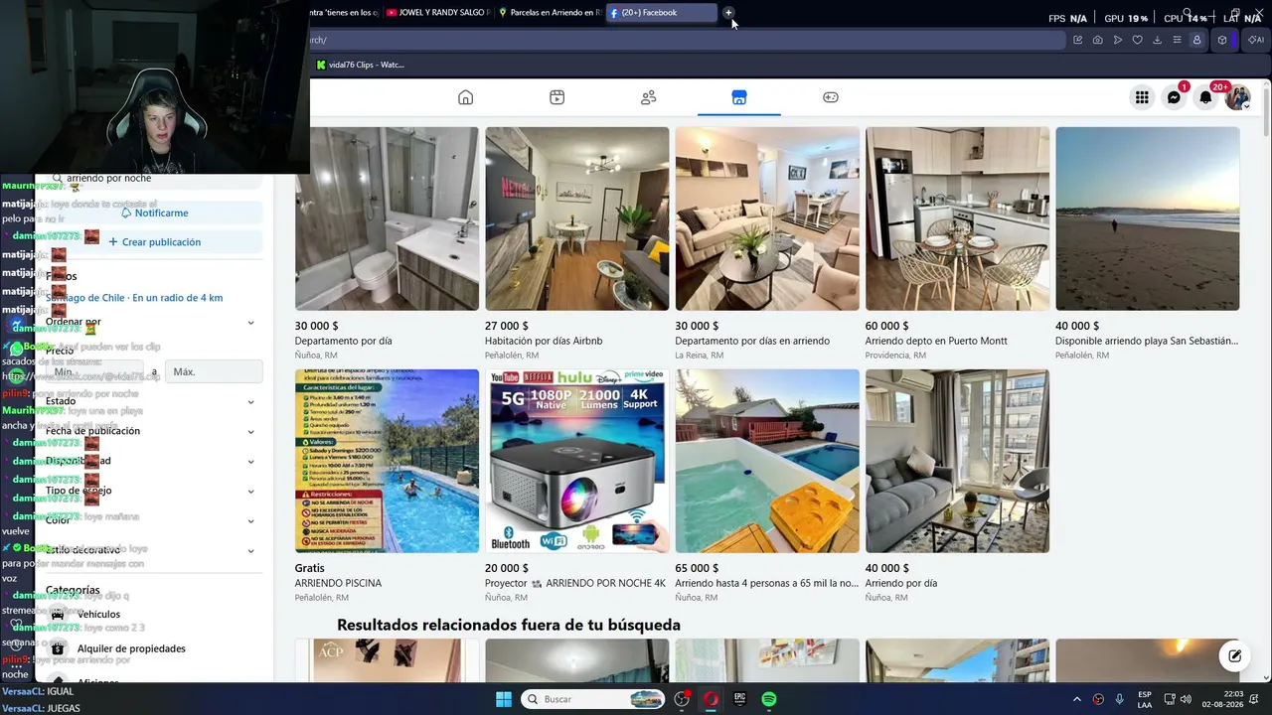Viewport: 1272px width, 715px height.
Task: Switch to JOWEL Y RANDY SALGO tab
Action: [438, 13]
